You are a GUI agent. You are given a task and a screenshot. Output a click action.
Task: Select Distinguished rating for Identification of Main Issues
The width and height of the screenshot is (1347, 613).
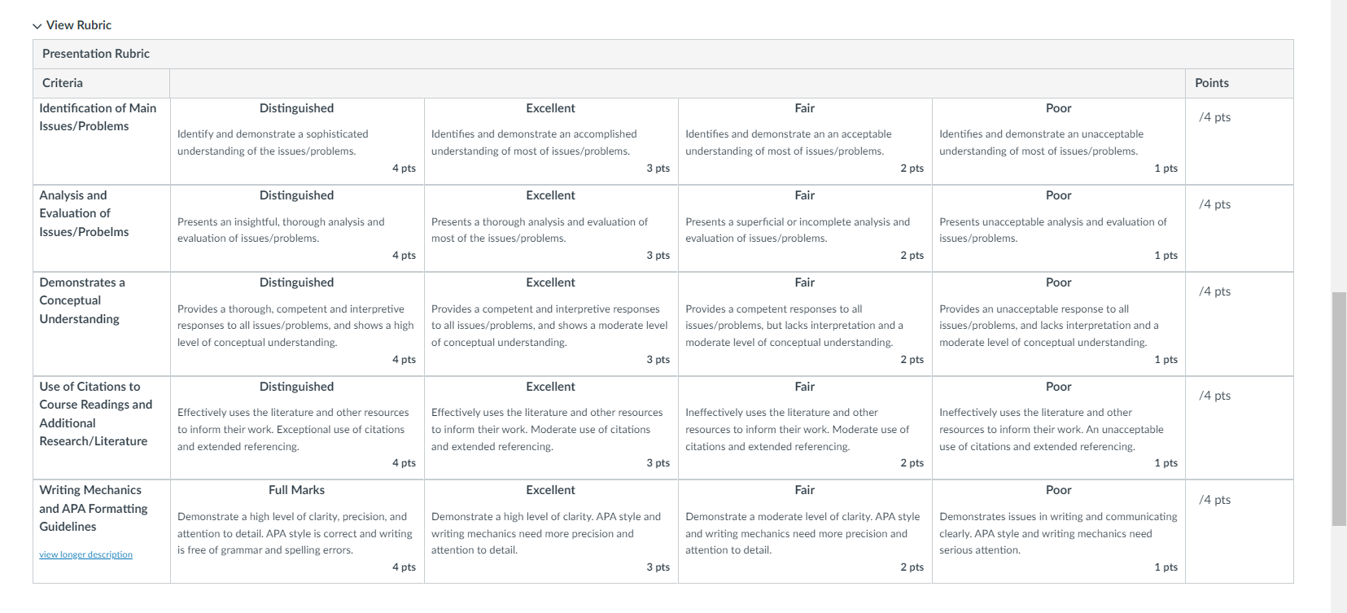tap(297, 142)
